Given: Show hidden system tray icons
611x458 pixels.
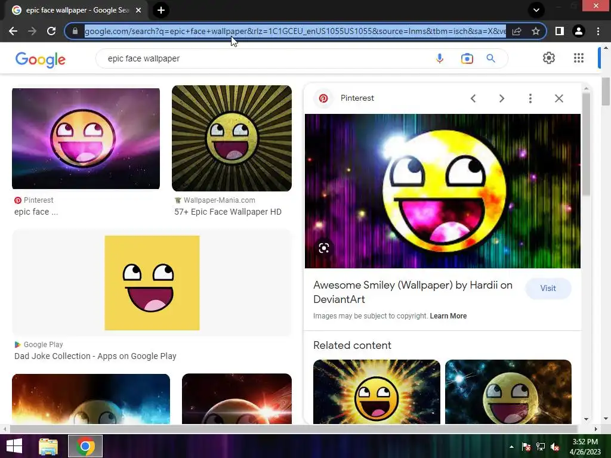Looking at the screenshot, I should coord(511,447).
